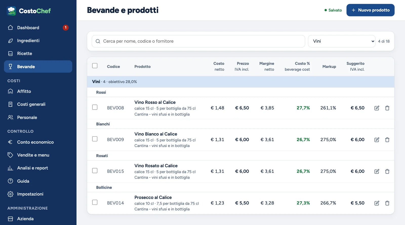
Task: Open Dashboard in the sidebar
Action: pyautogui.click(x=38, y=28)
